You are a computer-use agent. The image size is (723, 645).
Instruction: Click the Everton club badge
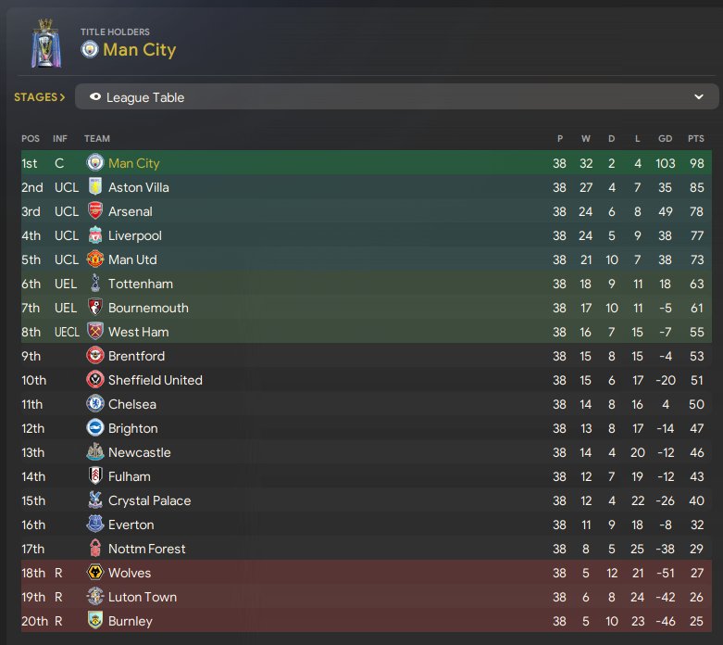point(95,525)
